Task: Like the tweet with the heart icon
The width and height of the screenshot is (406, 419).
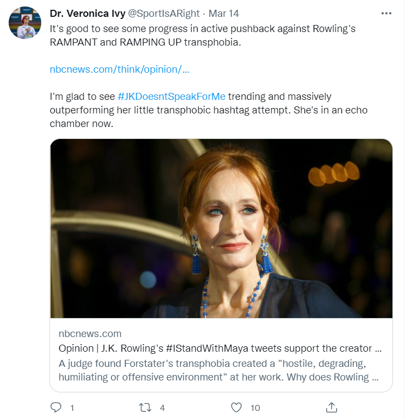Action: tap(236, 408)
